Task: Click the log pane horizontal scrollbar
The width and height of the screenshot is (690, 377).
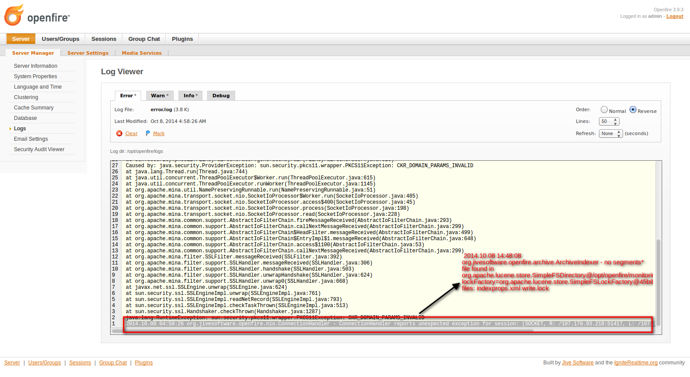Action: click(x=322, y=331)
